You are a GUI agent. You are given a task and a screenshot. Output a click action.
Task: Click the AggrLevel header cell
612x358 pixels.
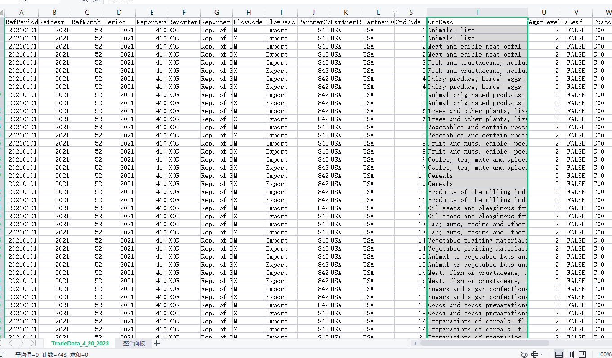click(544, 22)
